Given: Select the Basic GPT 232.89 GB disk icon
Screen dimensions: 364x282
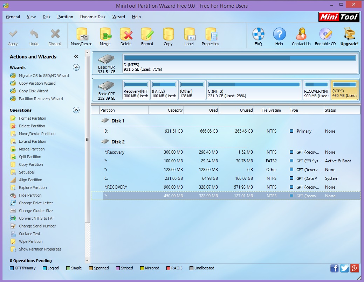Looking at the screenshot, I should coord(107,90).
